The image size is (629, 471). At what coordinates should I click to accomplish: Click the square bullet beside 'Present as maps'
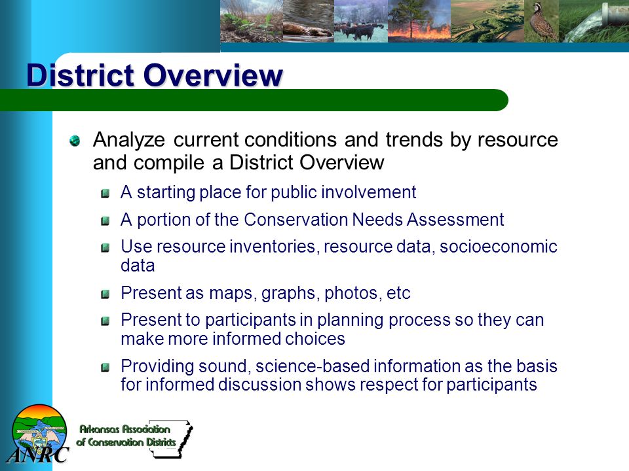[105, 295]
